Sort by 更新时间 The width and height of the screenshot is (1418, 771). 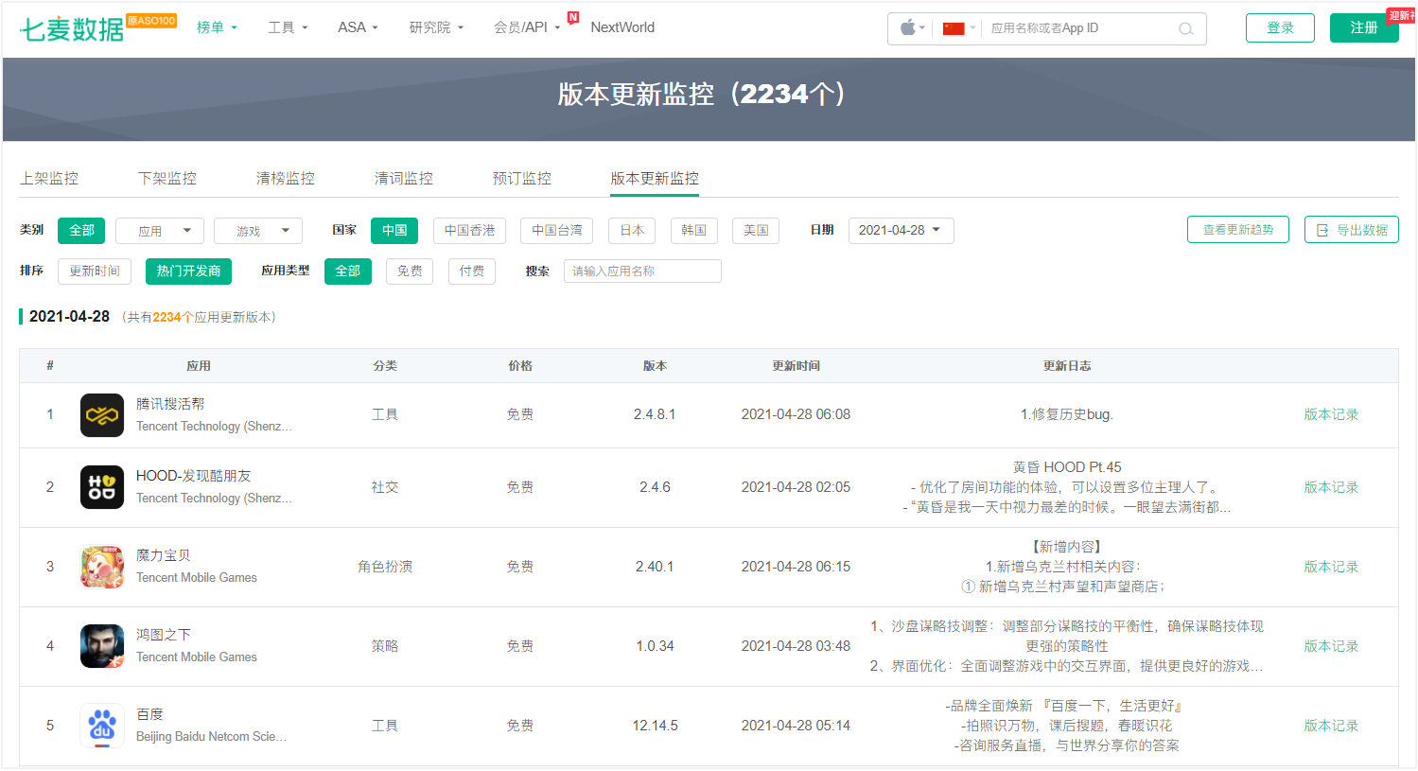pos(95,272)
